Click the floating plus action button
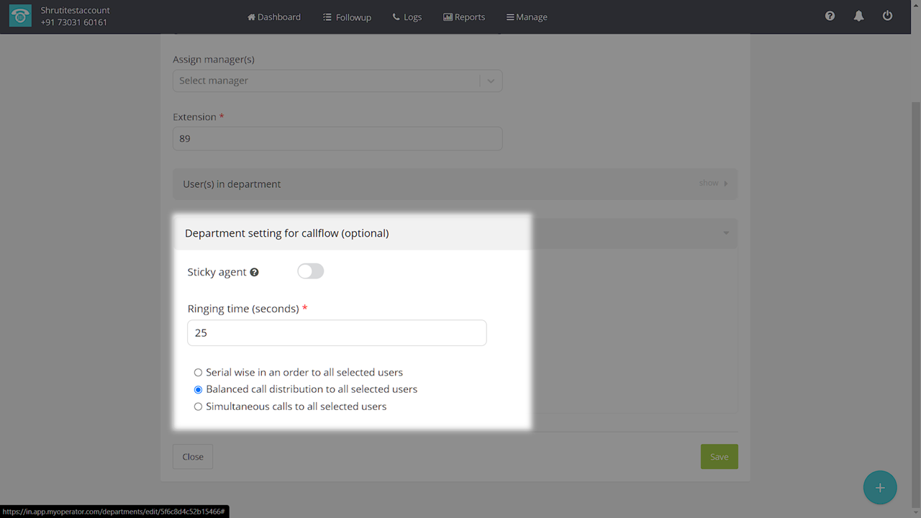The width and height of the screenshot is (921, 518). [x=879, y=488]
